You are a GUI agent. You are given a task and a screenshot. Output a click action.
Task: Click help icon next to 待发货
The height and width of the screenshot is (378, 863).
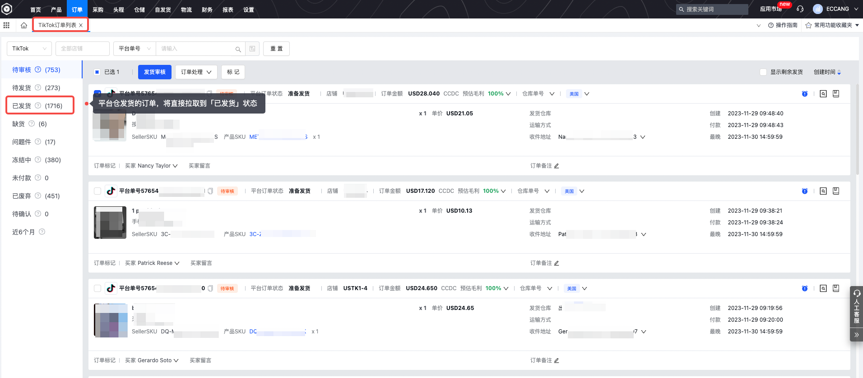click(x=38, y=88)
